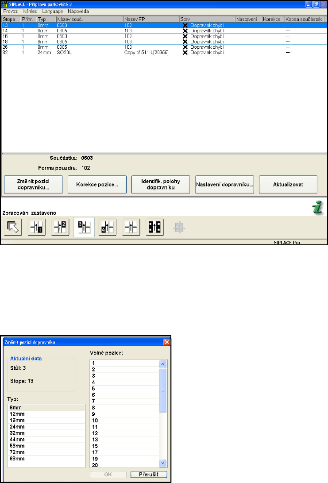This screenshot has height=483, width=328.
Task: Click Identifik. polohy dopravníku button
Action: [x=161, y=185]
